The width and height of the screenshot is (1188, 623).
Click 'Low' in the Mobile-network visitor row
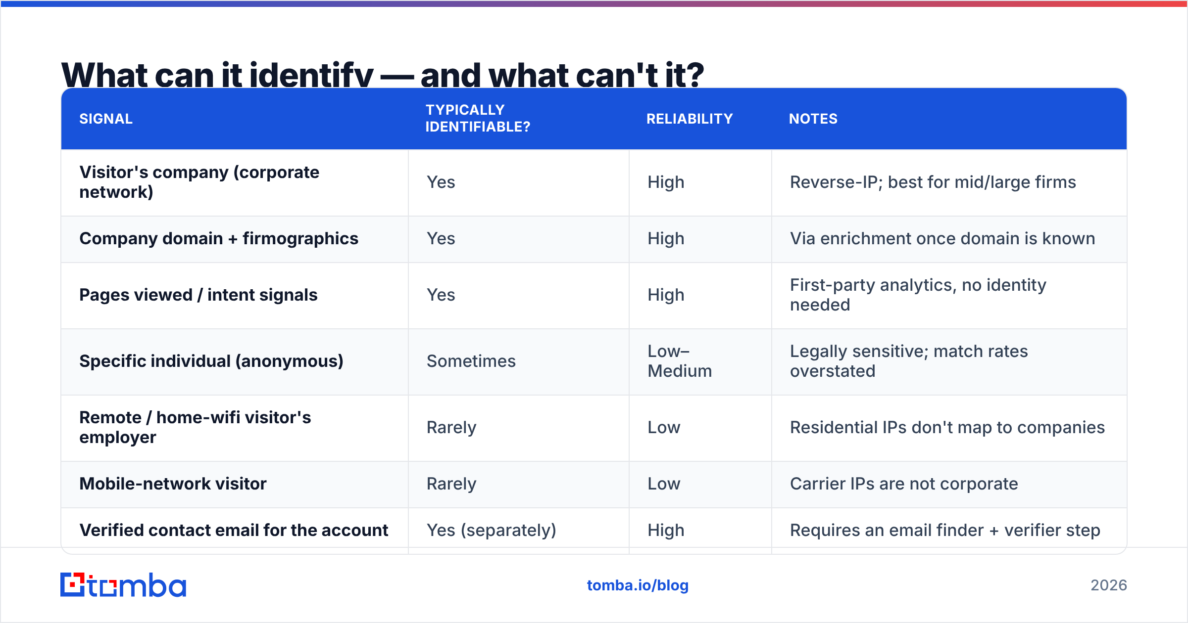click(664, 484)
